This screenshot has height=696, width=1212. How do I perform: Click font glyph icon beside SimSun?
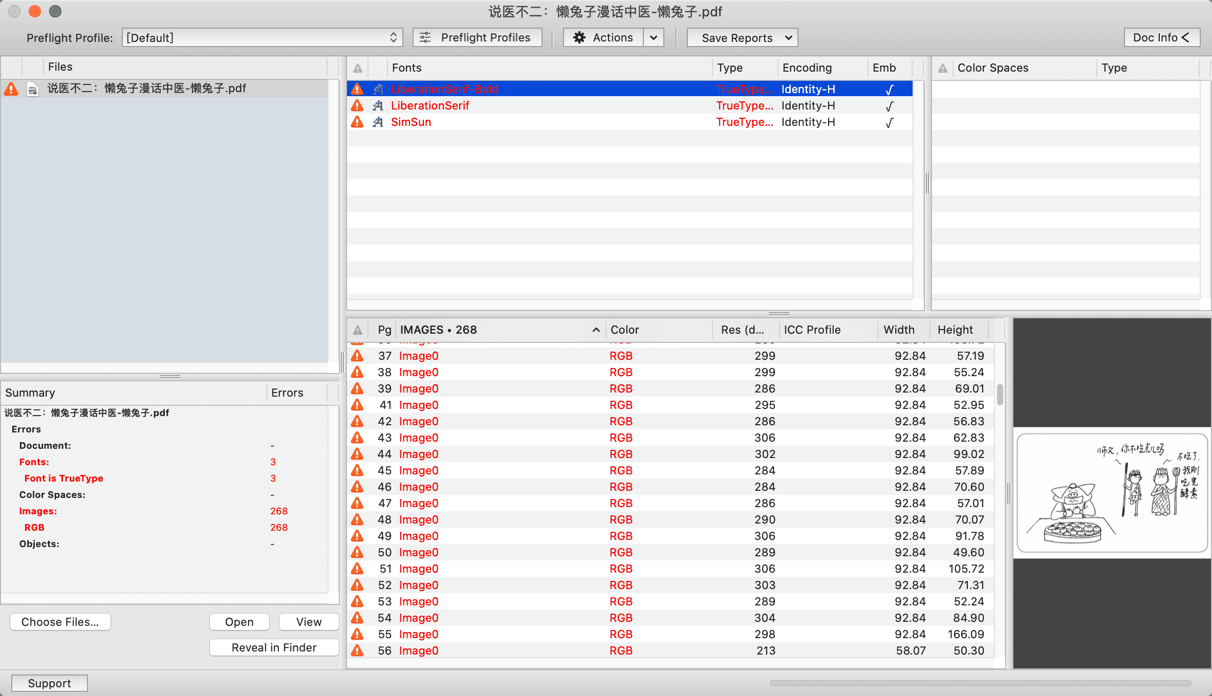(378, 122)
